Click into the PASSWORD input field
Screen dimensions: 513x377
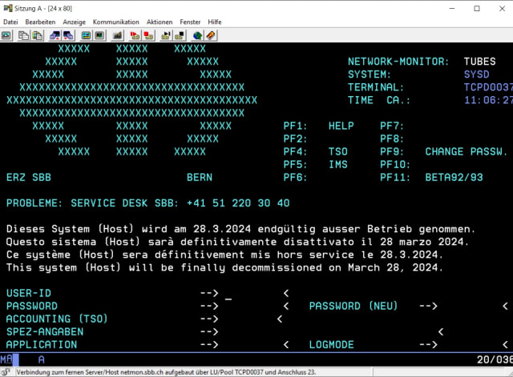tap(252, 306)
